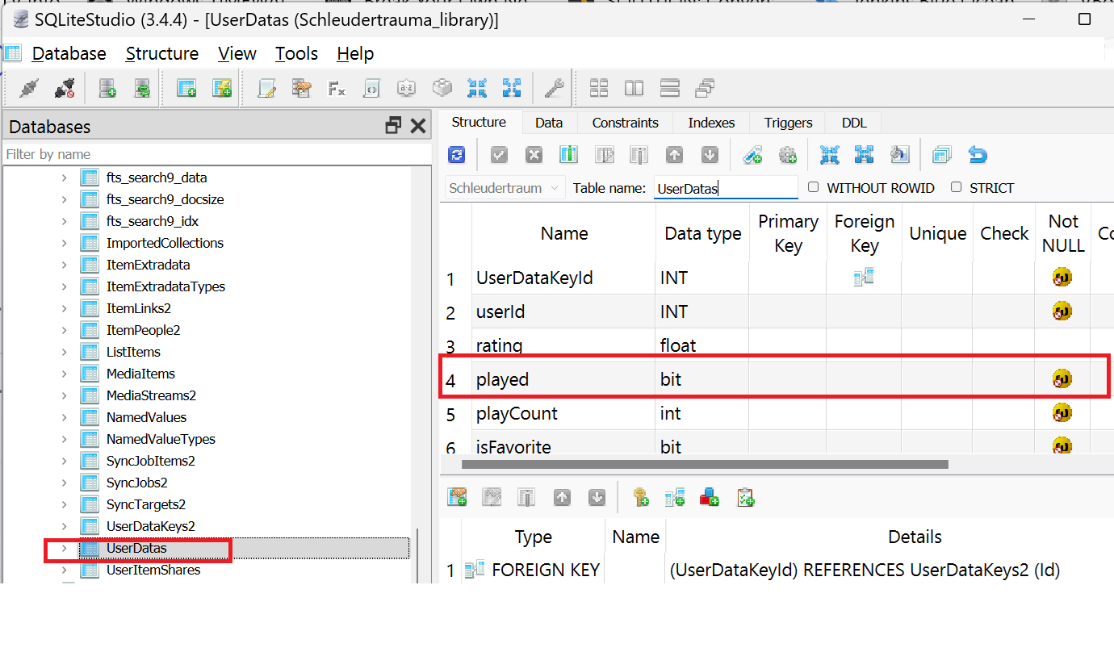Switch to the Data tab
Viewport: 1114px width, 652px height.
(549, 123)
